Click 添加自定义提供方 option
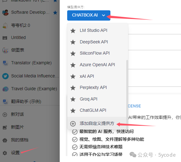181x162 pixels. point(97,124)
